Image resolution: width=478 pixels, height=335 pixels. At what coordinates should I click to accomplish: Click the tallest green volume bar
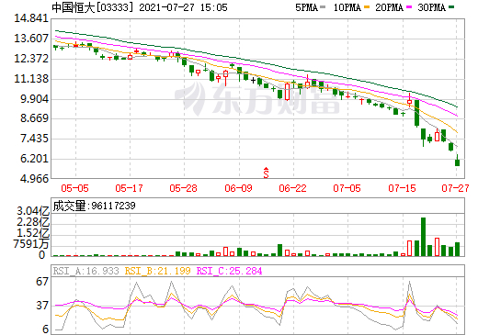[423, 237]
